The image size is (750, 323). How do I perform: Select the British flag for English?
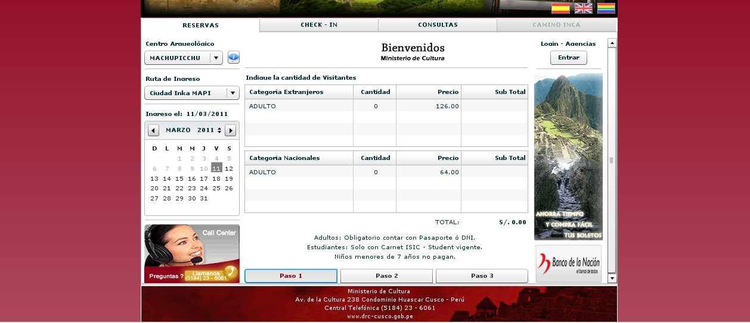tap(583, 8)
